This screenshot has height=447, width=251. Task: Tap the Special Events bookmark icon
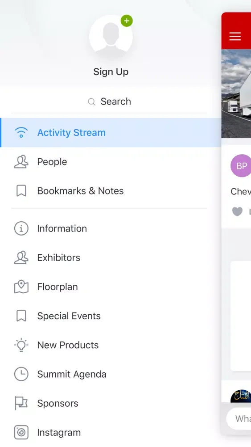click(x=21, y=316)
